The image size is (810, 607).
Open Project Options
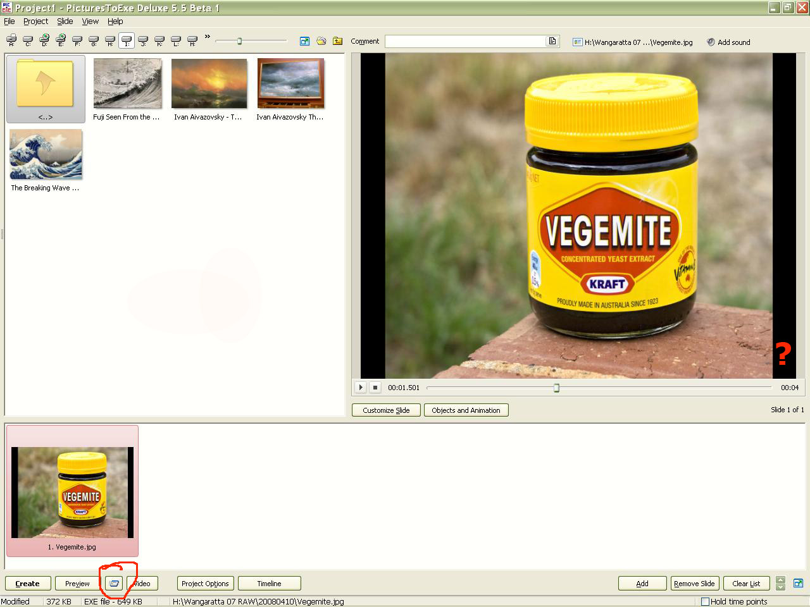[x=205, y=584]
